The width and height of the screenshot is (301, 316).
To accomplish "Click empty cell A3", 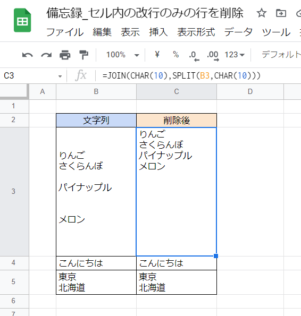I will [x=43, y=192].
